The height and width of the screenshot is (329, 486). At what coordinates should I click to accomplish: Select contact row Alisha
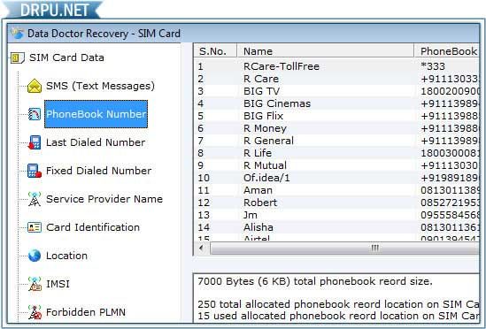[x=336, y=227]
